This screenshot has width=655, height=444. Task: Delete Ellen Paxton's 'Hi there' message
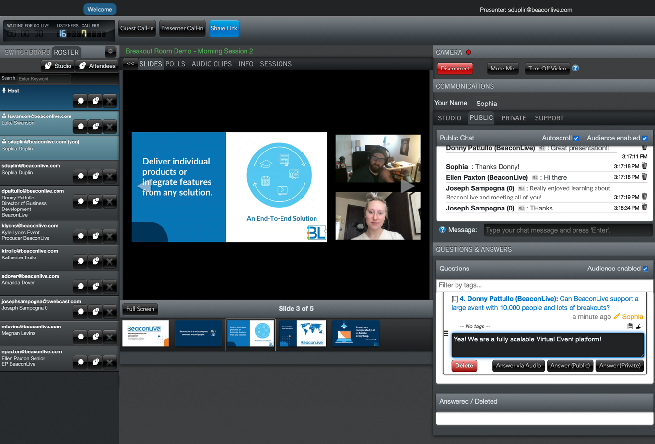pos(644,176)
